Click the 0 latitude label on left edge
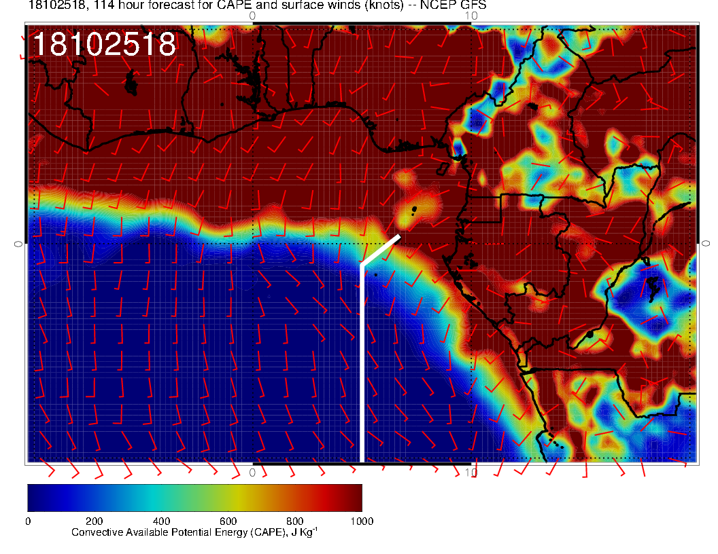Image resolution: width=718 pixels, height=554 pixels. [18, 243]
